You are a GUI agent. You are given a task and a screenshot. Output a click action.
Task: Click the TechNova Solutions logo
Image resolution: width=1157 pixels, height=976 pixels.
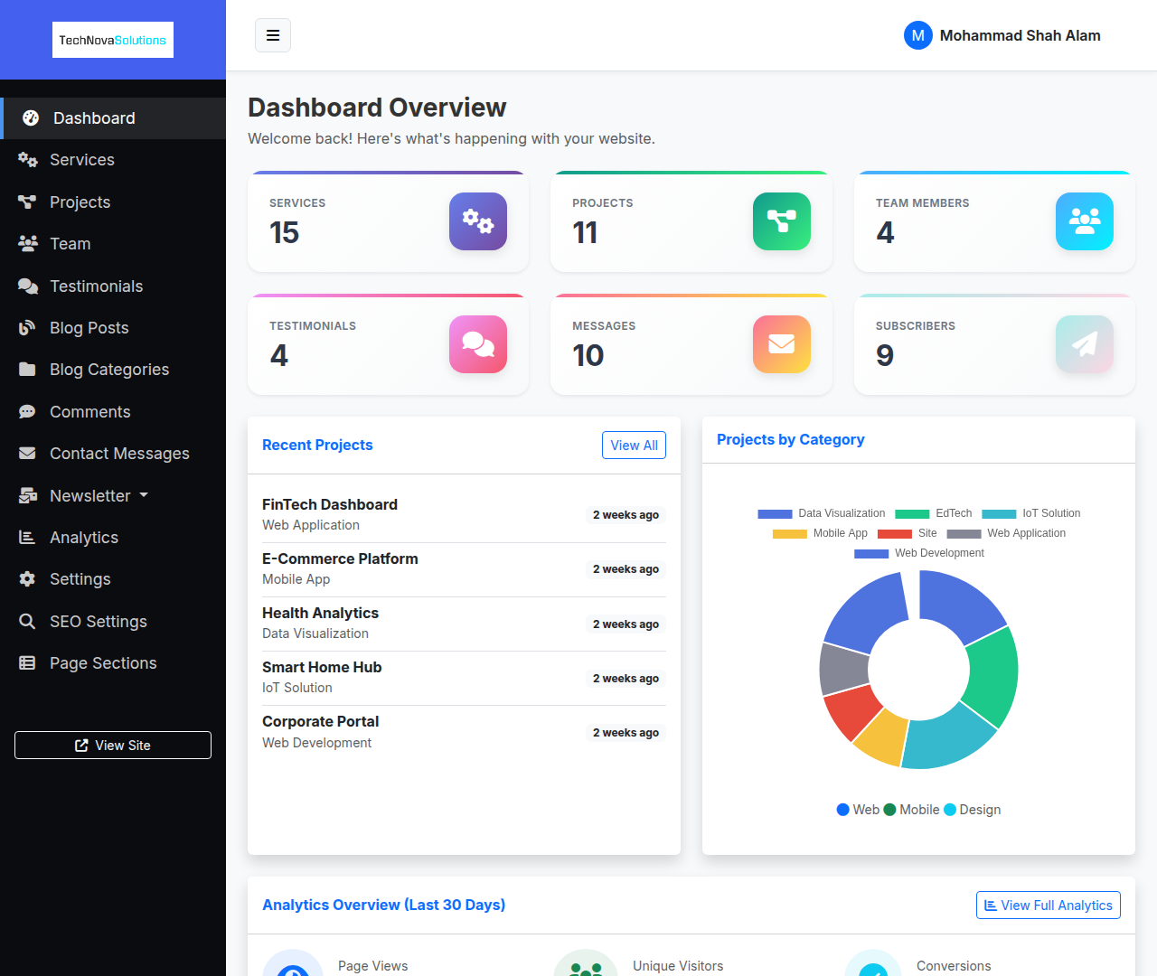[113, 40]
